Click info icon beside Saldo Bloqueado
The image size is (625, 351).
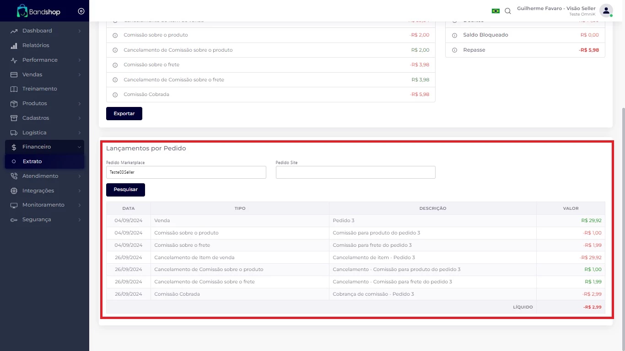point(454,35)
